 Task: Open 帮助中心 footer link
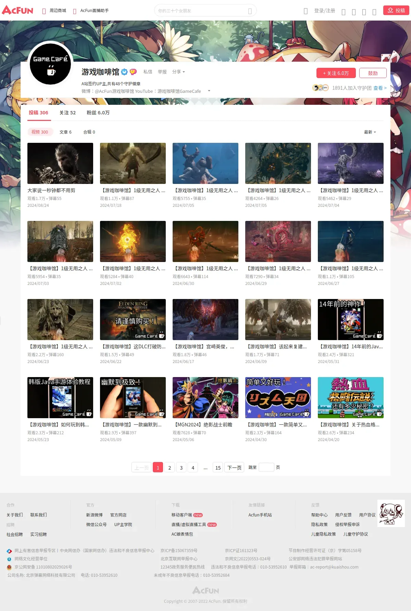(x=320, y=515)
